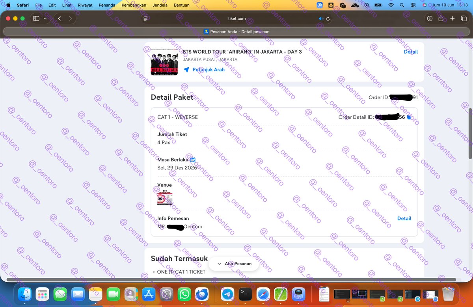Open Control Center in menu bar
473x307 pixels.
click(413, 5)
